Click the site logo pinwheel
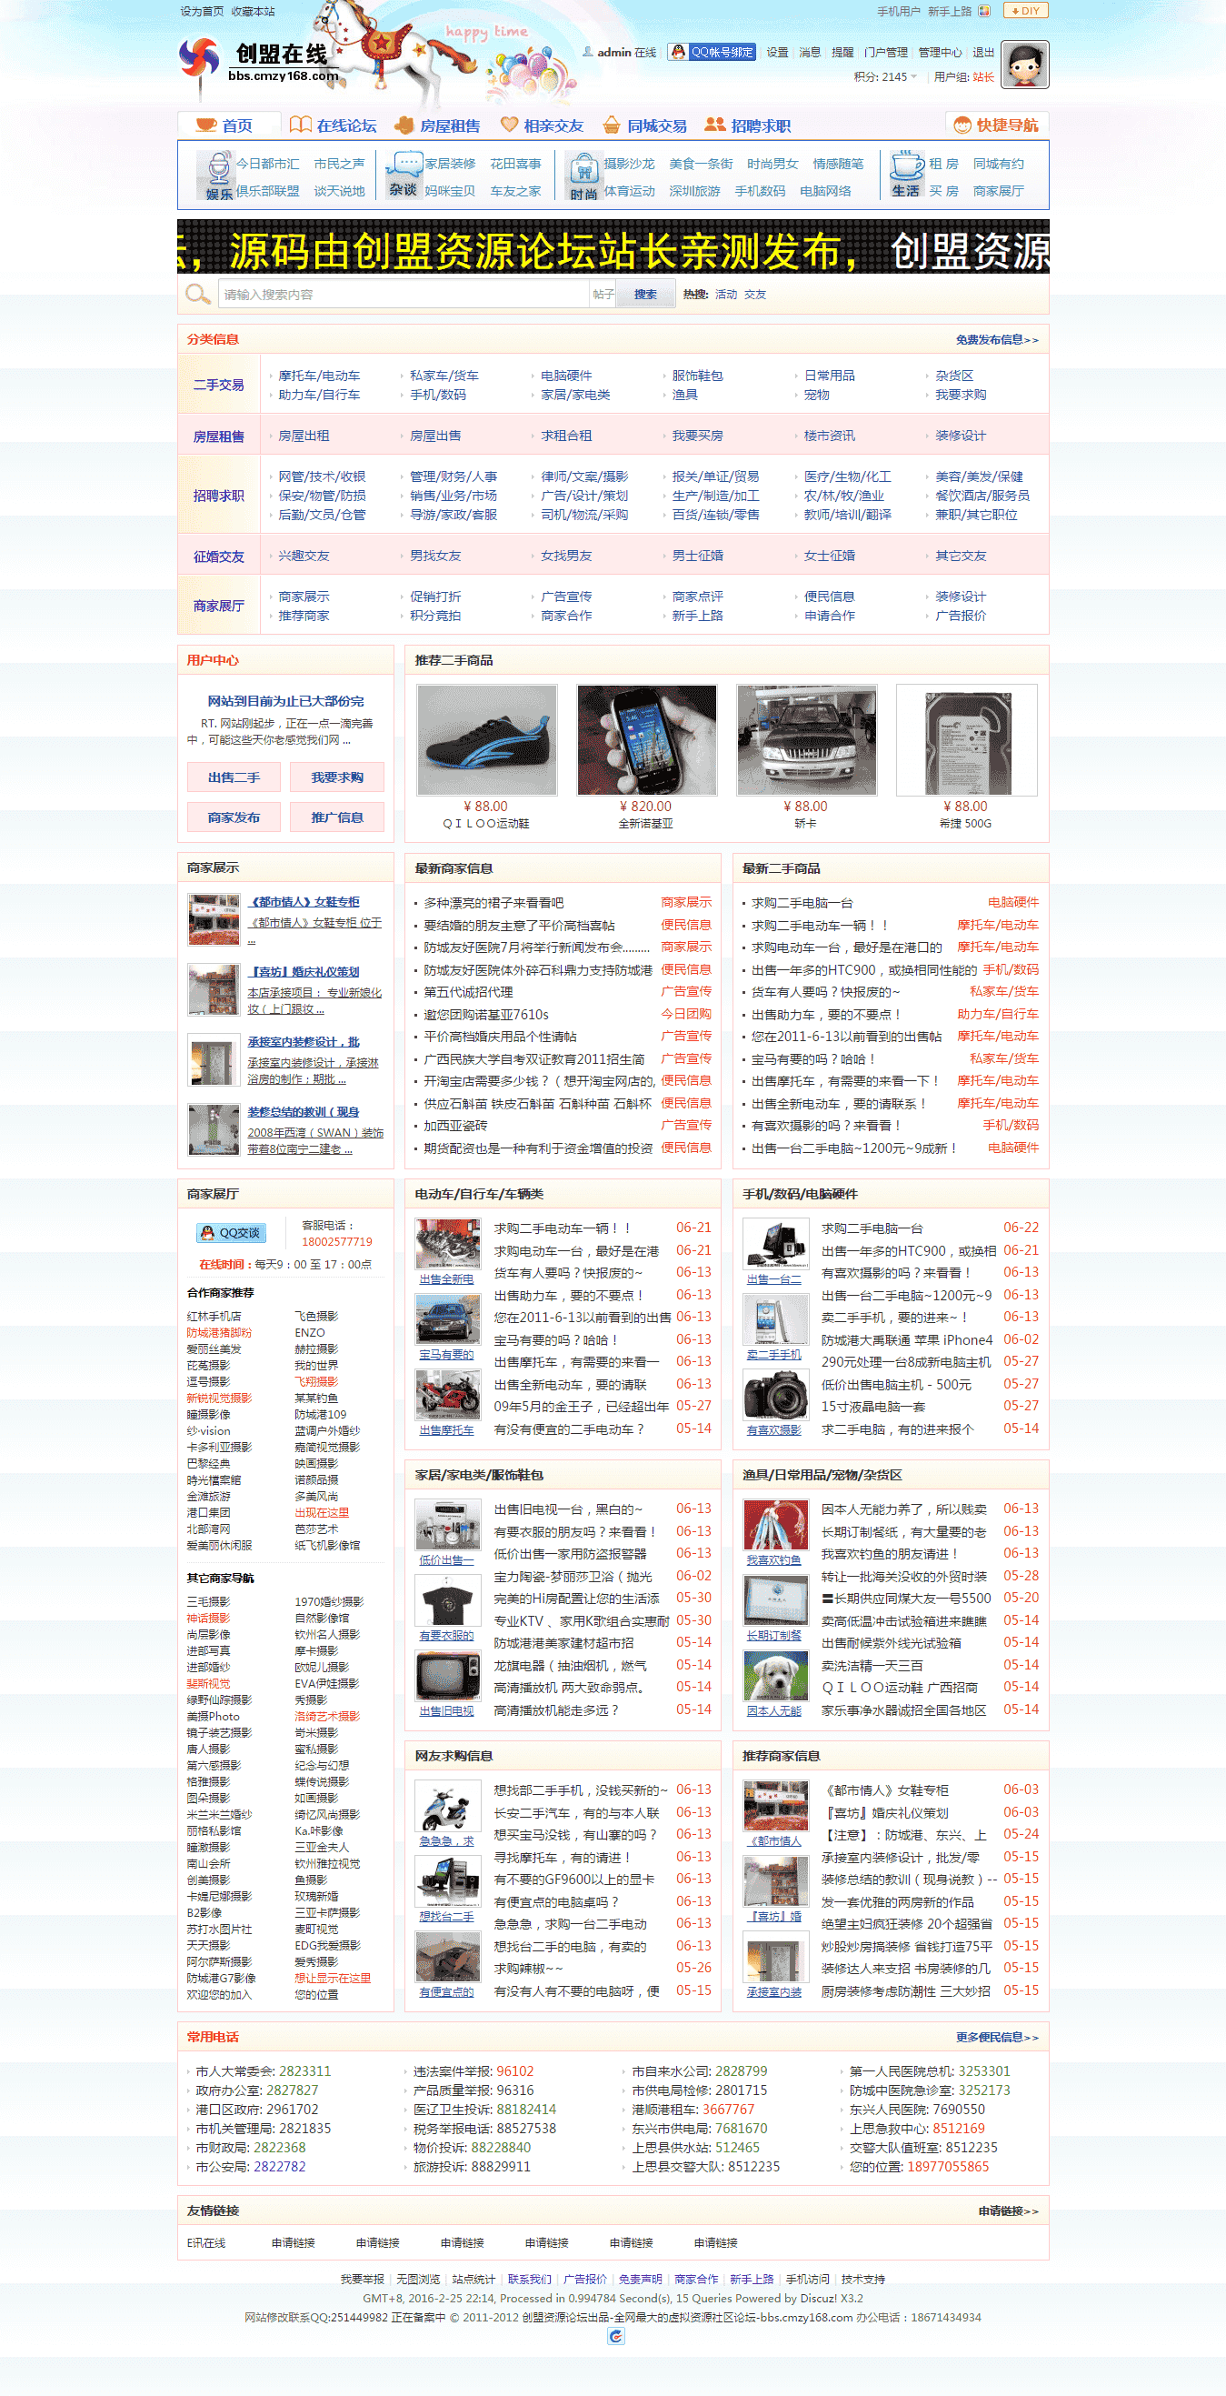Screen dimensions: 1226x2396 (199, 59)
